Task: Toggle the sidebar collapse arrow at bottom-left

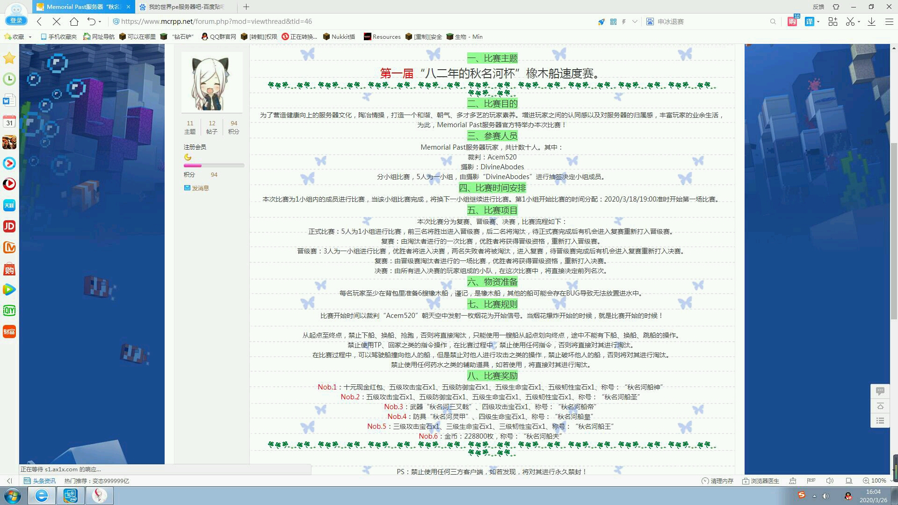Action: pyautogui.click(x=9, y=481)
